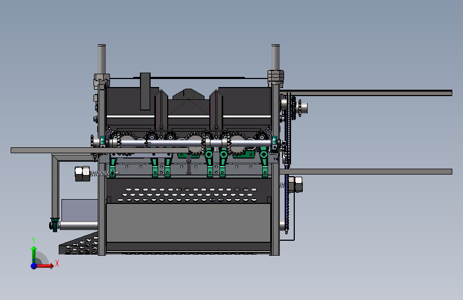Select the horizontal roller at lower left
The width and height of the screenshot is (463, 300).
79,226
